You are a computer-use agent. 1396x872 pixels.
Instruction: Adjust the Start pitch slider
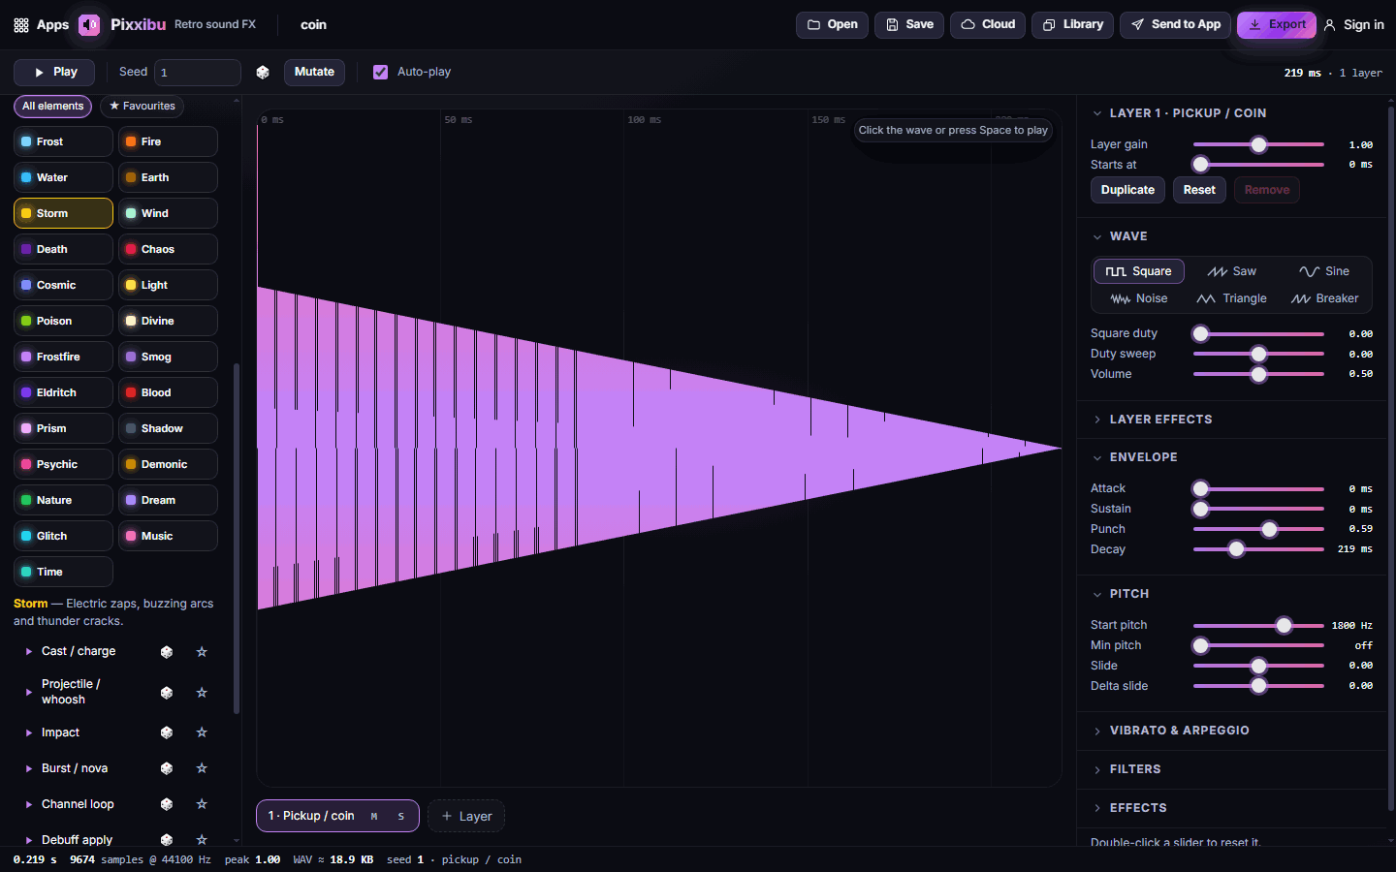pos(1258,626)
